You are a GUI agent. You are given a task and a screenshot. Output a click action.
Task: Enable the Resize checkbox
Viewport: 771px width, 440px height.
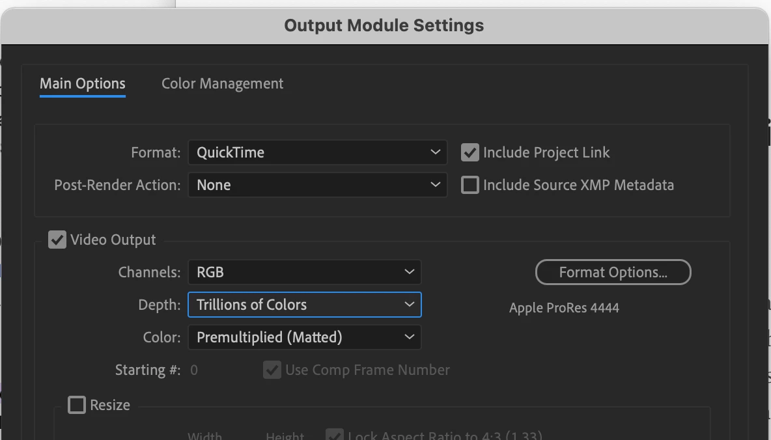pos(77,405)
